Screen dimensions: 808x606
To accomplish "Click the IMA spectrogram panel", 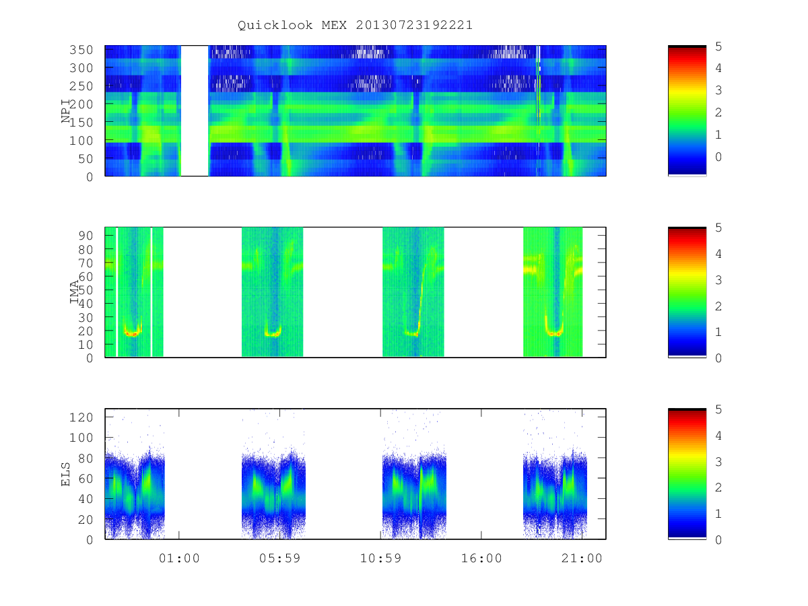I will point(356,292).
